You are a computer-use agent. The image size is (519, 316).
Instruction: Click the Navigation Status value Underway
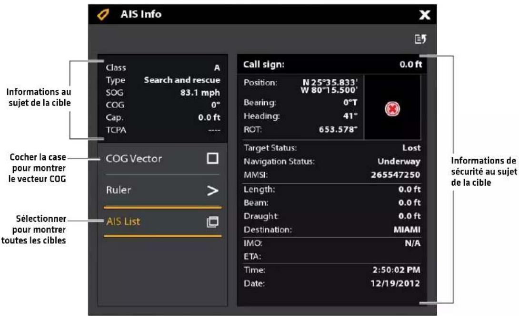pos(399,162)
